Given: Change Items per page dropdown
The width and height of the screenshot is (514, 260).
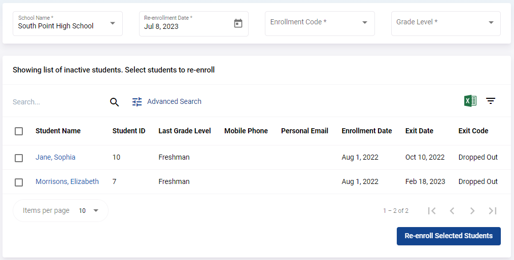Looking at the screenshot, I should click(89, 210).
